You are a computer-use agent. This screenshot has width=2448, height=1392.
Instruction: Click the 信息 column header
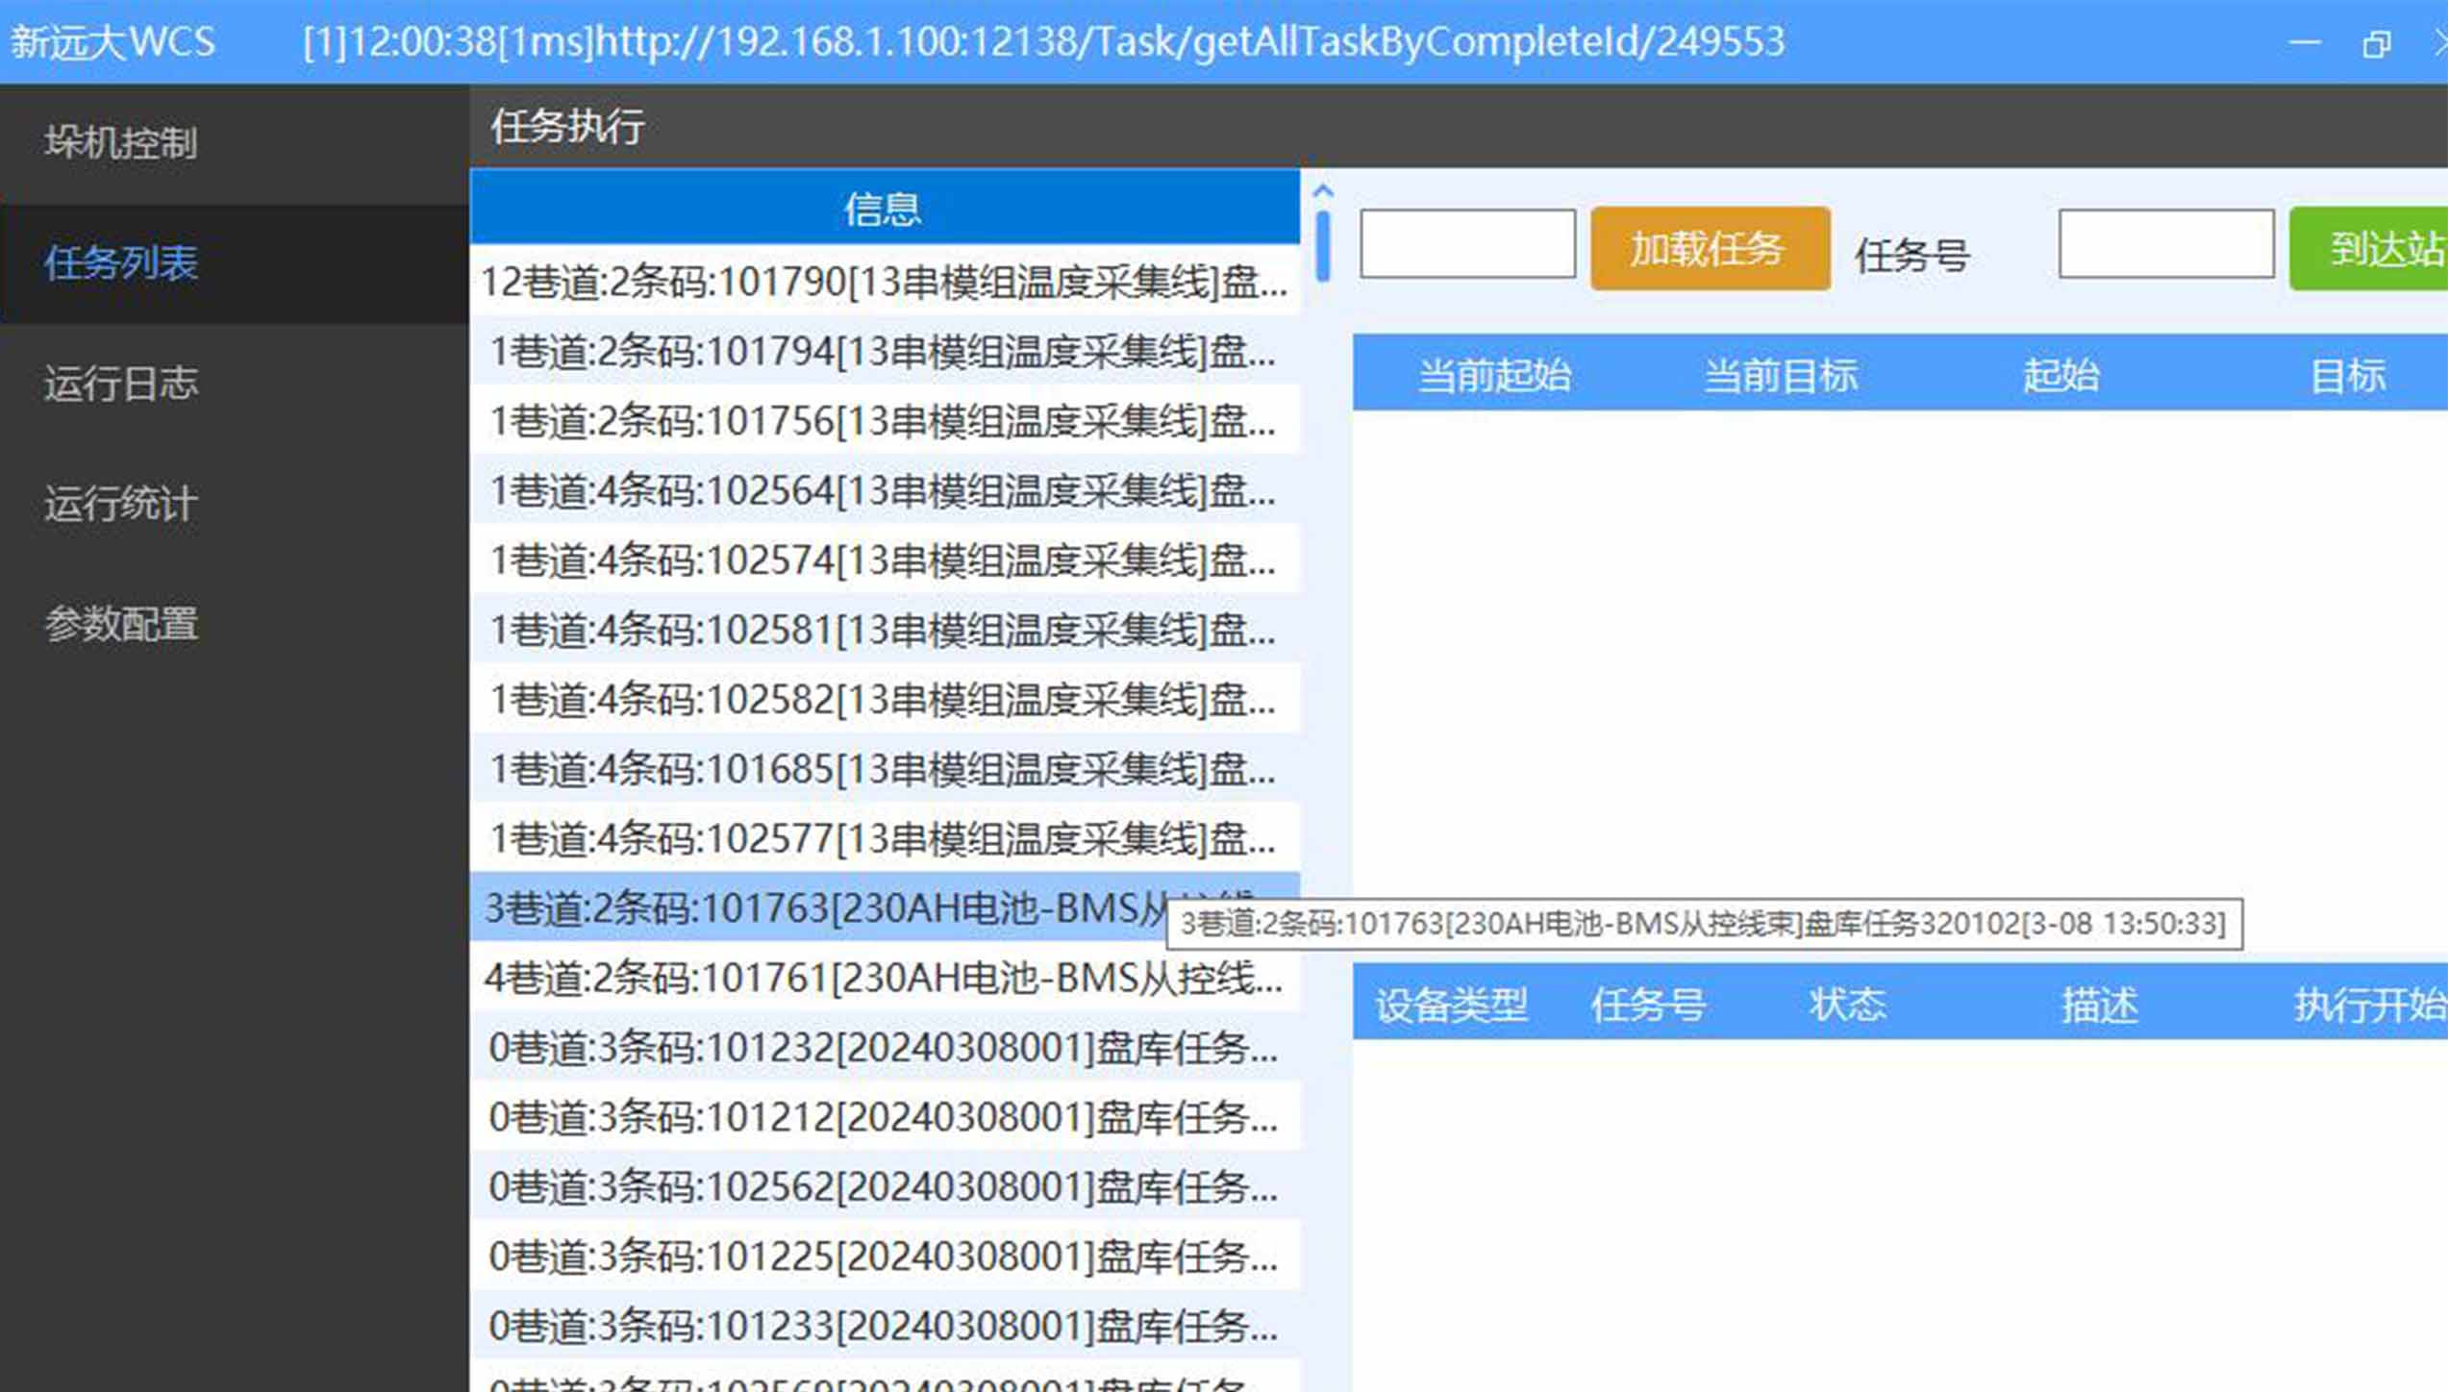click(x=883, y=207)
